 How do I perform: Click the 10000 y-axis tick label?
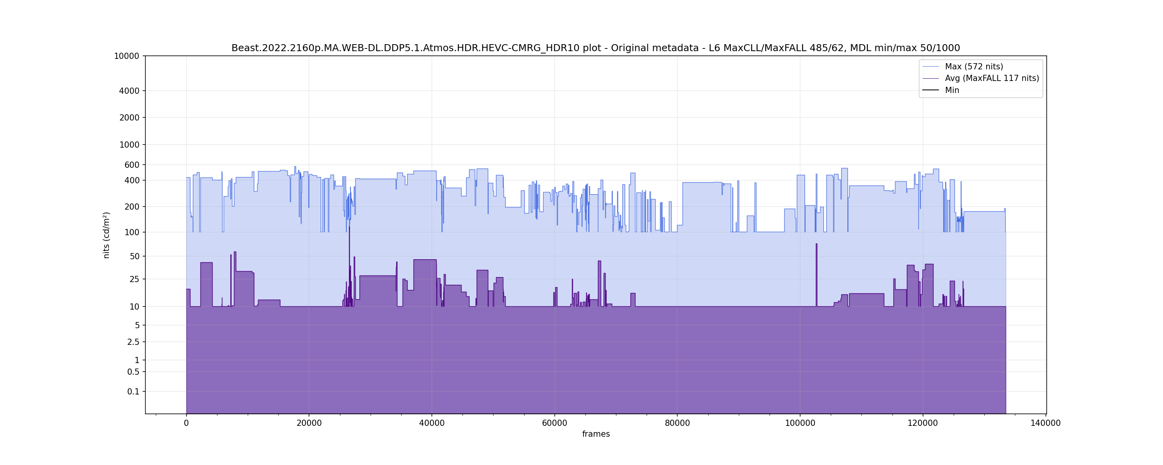click(126, 56)
